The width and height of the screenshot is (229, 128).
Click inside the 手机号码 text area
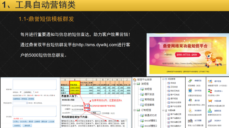coord(35,111)
